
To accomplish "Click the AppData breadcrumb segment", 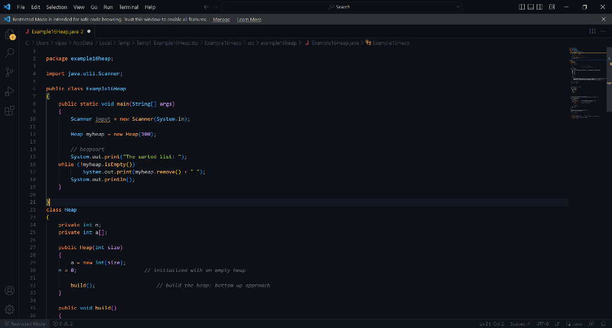I will 82,43.
